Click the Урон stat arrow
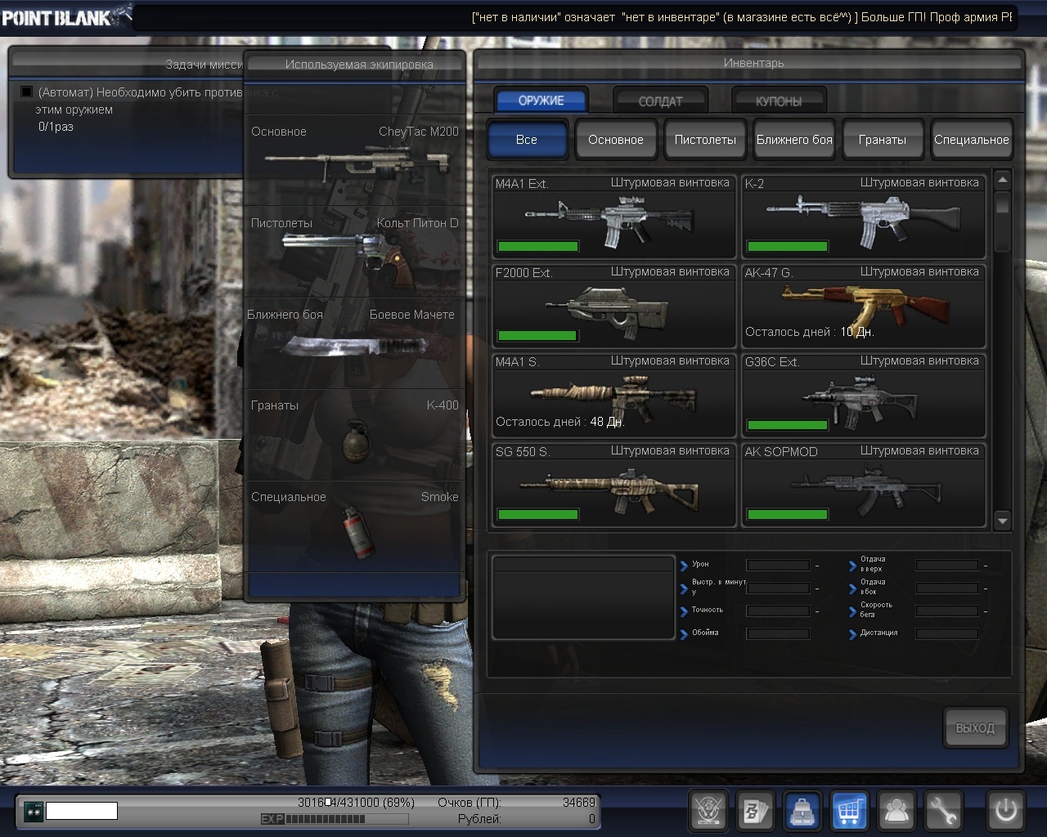Image resolution: width=1047 pixels, height=837 pixels. 684,565
